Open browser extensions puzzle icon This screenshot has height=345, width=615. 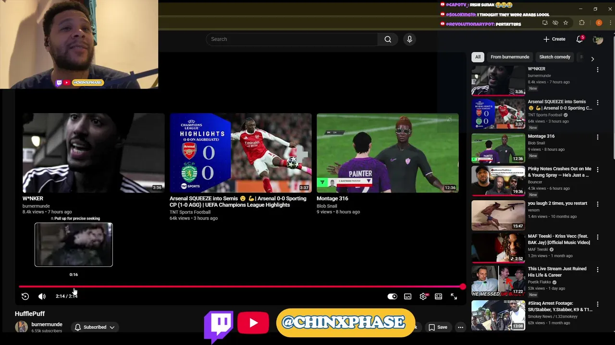582,23
